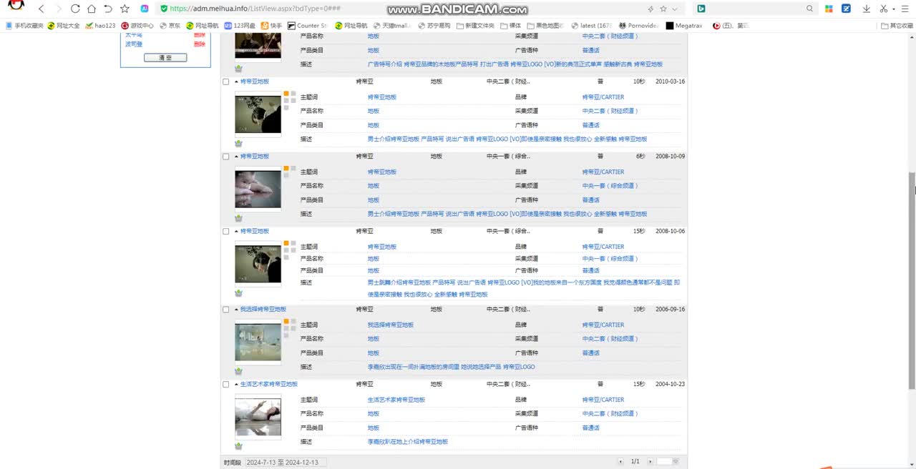
Task: Tick checkbox for the 2008-10-06 ad row
Action: (226, 232)
